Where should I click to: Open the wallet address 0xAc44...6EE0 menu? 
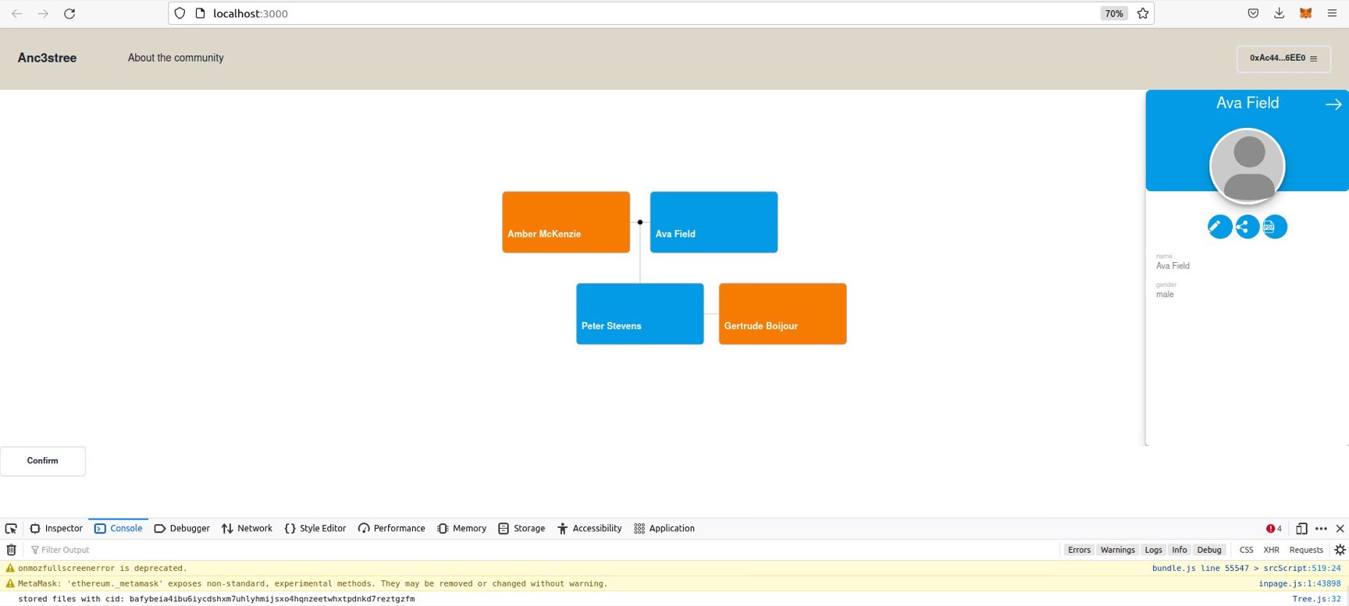[x=1283, y=58]
